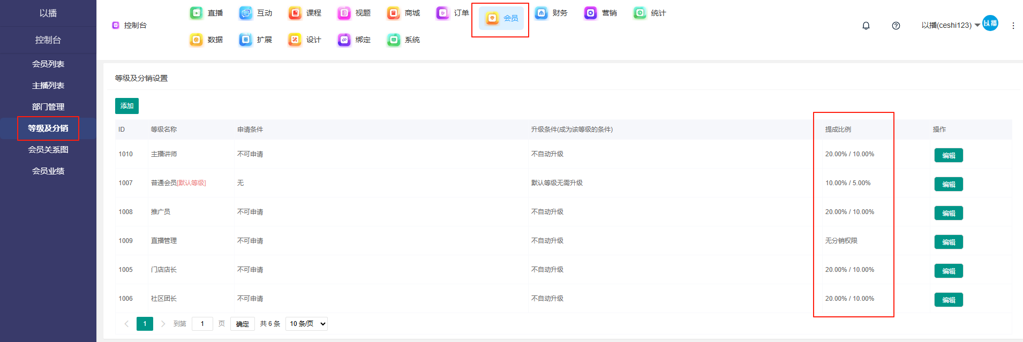Open the 直播 live broadcast icon

(x=197, y=13)
